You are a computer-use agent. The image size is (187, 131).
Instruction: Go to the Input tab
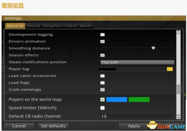point(71,26)
